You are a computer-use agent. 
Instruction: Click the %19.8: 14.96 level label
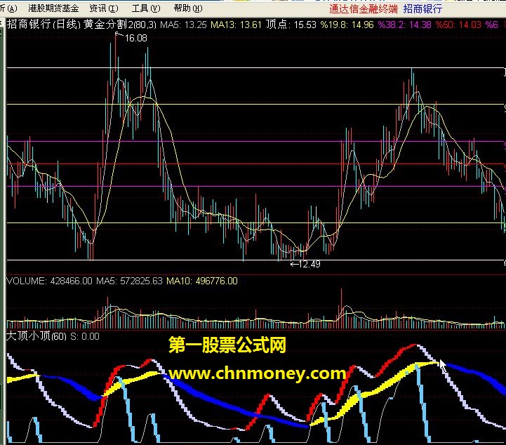[x=347, y=25]
